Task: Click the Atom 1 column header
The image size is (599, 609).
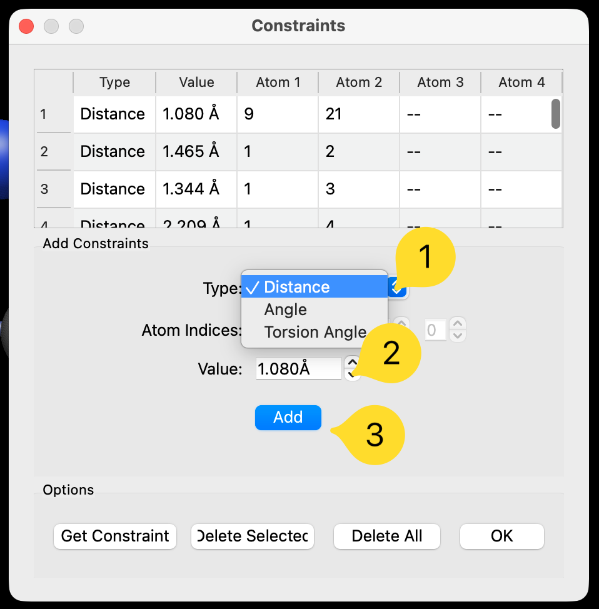Action: coord(278,83)
